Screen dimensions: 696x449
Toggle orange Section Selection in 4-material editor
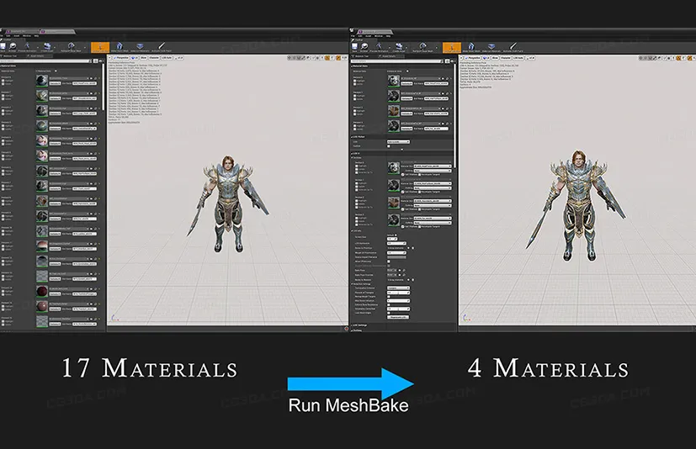point(452,47)
